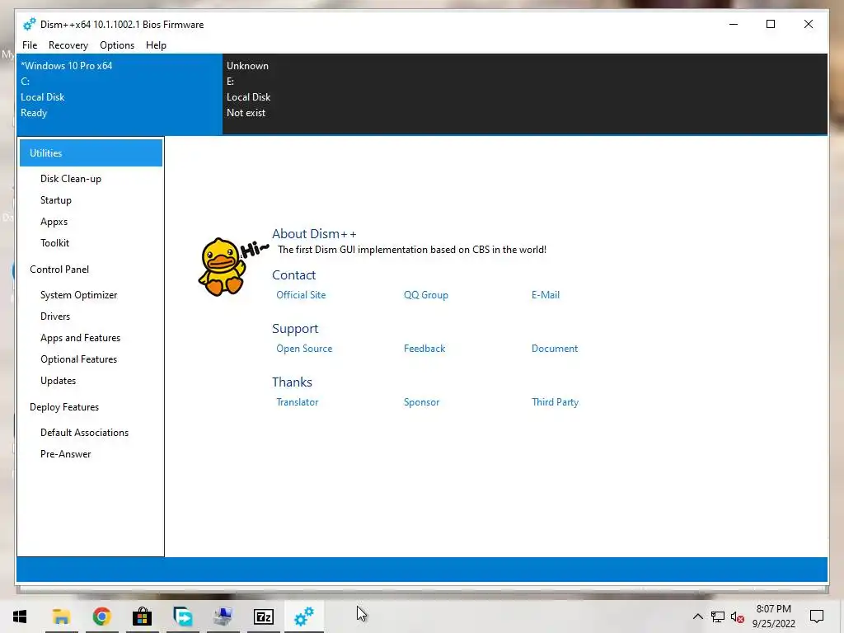The width and height of the screenshot is (844, 633).
Task: Open the computer-monitor app taskbar icon
Action: [223, 617]
